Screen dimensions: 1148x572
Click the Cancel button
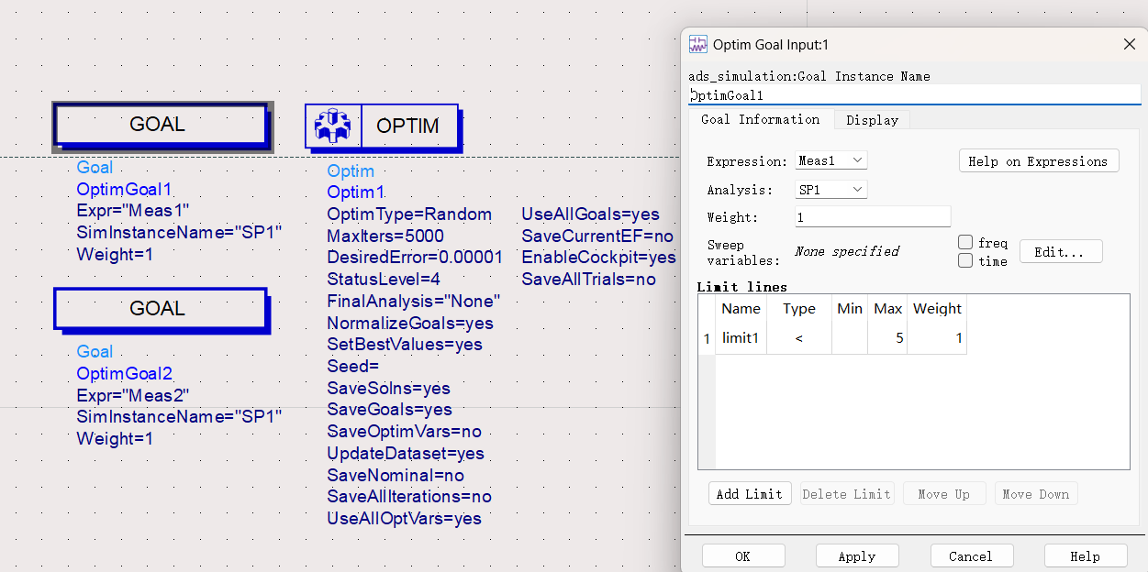coord(971,555)
